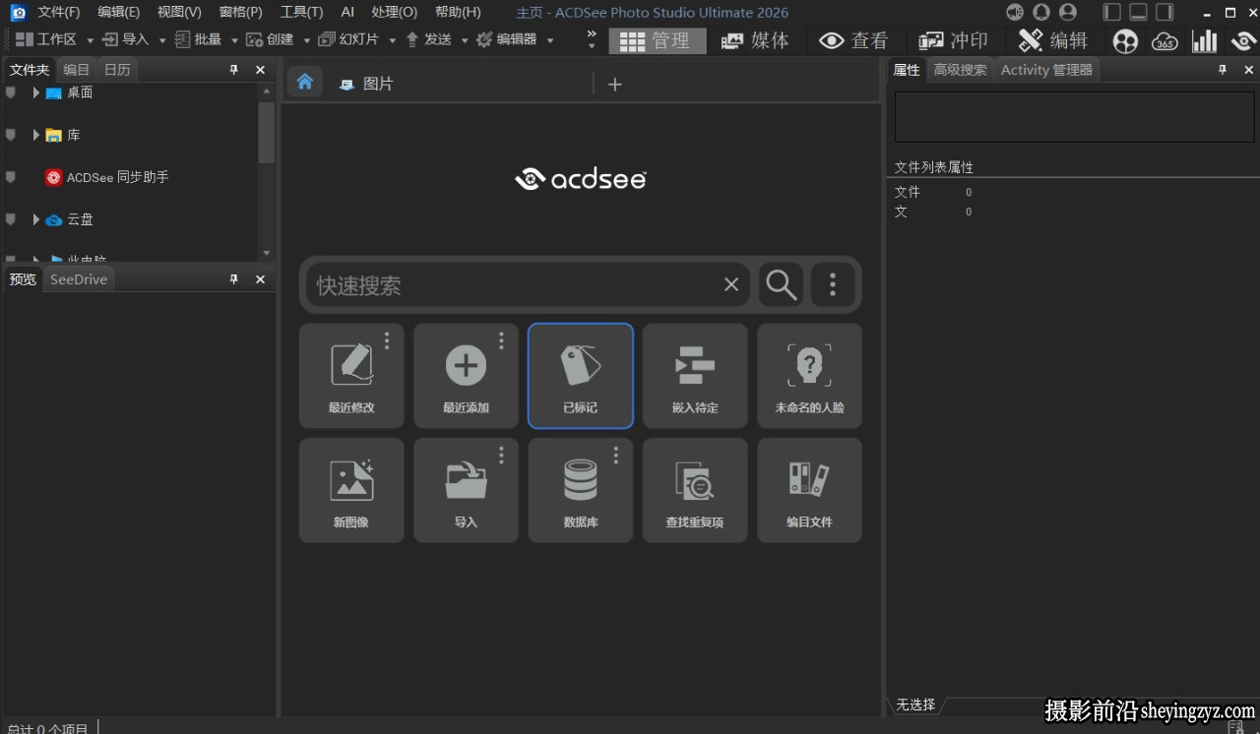Open the user account icon
This screenshot has width=1260, height=734.
(x=1068, y=12)
